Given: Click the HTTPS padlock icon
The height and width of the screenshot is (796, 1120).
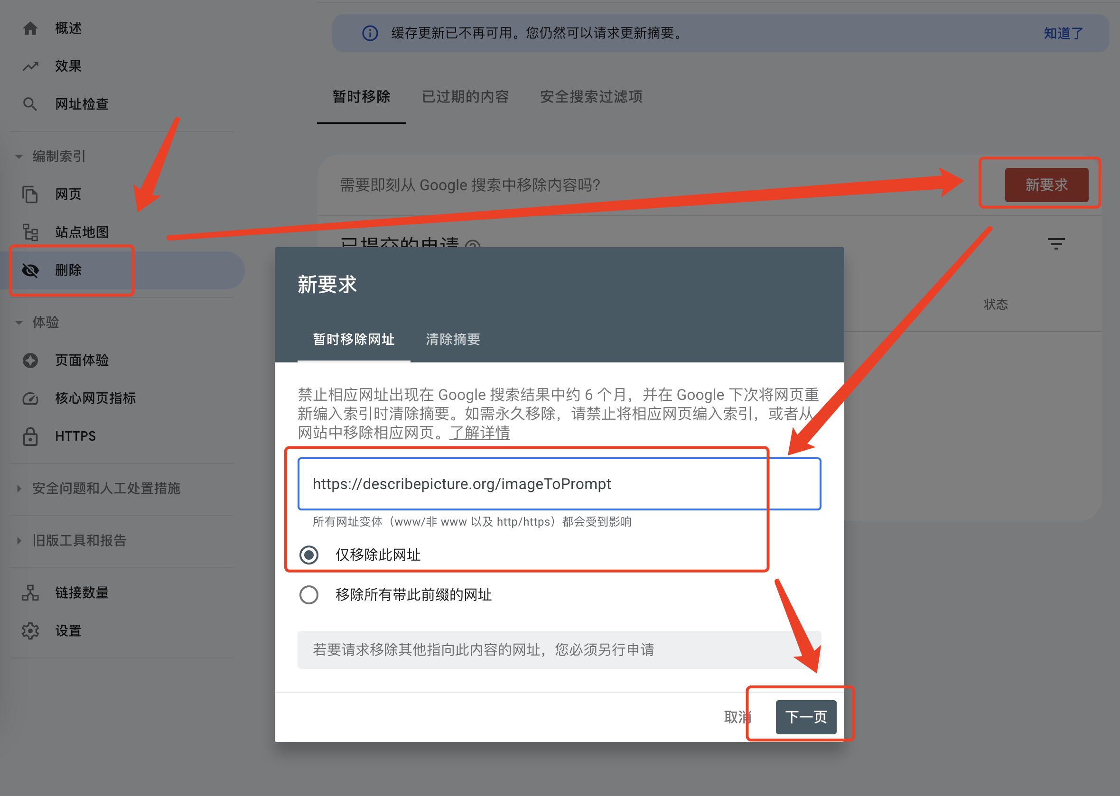Looking at the screenshot, I should coord(30,436).
